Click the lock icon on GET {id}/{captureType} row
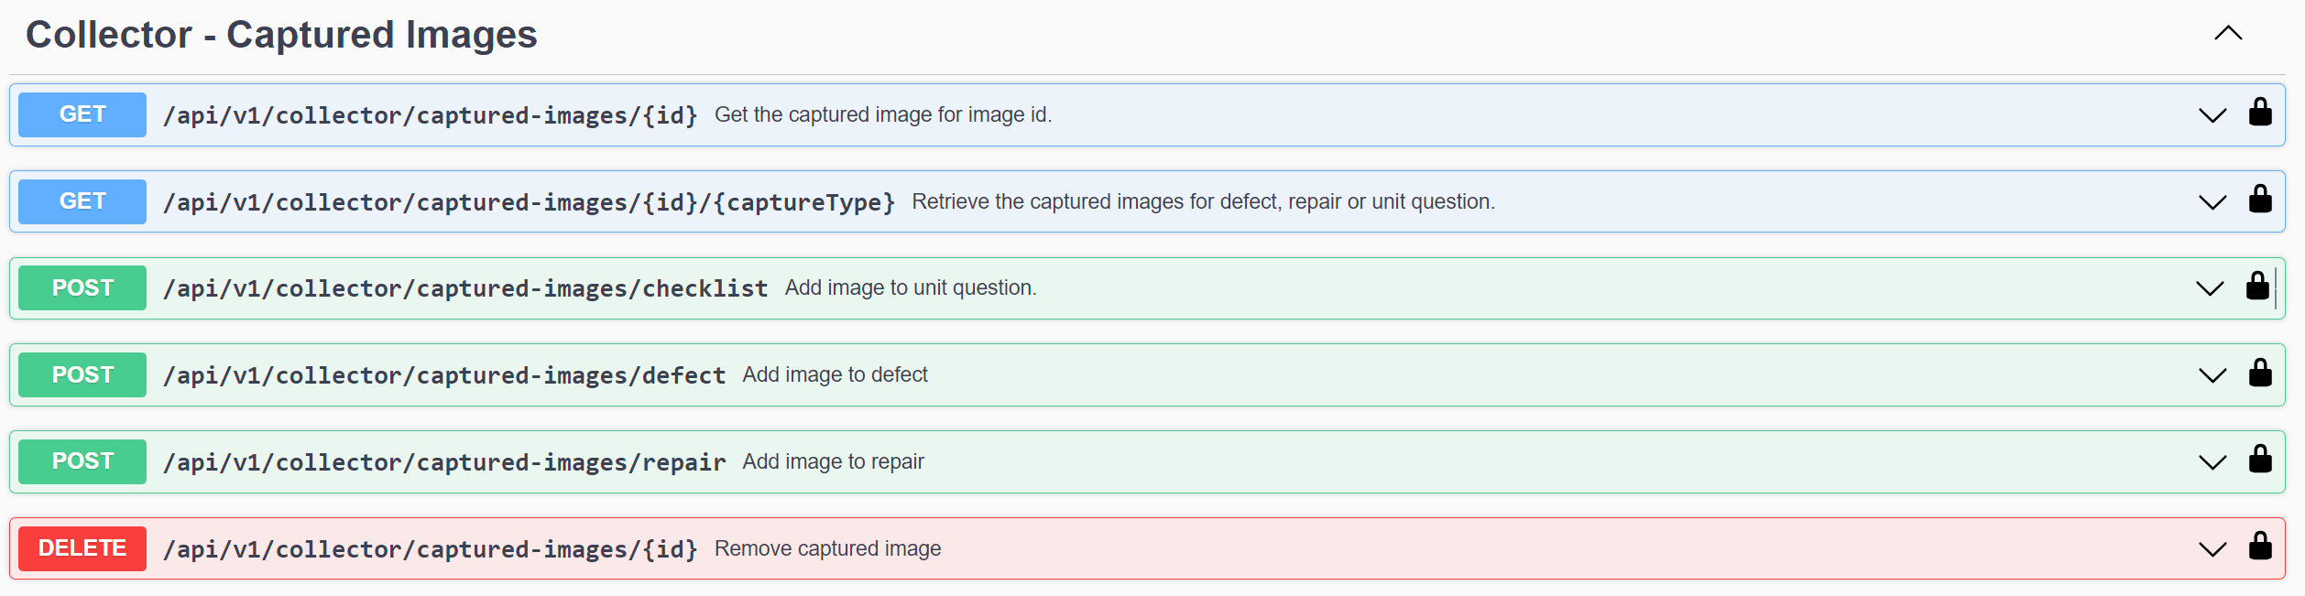The width and height of the screenshot is (2305, 596). tap(2260, 200)
